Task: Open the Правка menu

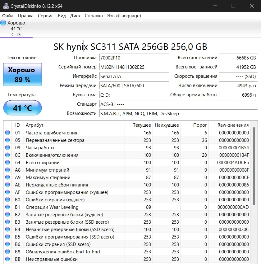Action: click(x=25, y=16)
